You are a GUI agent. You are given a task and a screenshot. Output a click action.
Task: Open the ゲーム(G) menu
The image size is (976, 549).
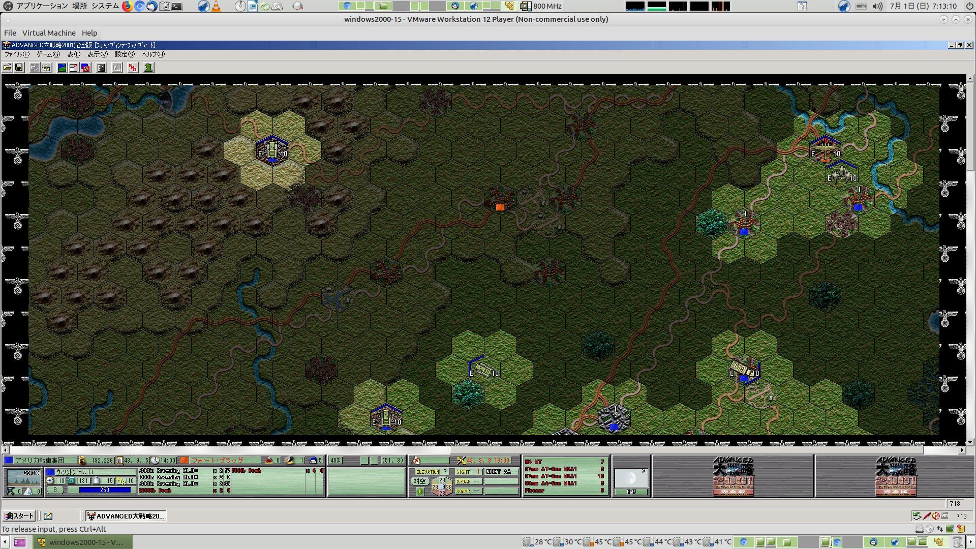(x=48, y=54)
